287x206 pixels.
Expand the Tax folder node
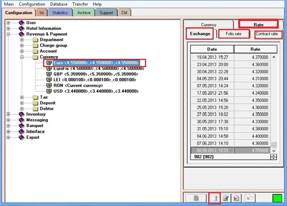point(22,97)
